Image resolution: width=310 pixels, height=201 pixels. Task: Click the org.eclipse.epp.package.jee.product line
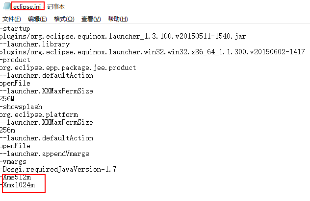click(x=68, y=68)
